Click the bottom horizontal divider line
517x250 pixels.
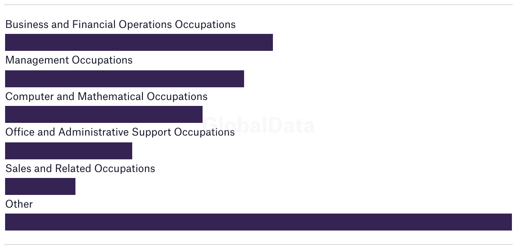(x=258, y=244)
